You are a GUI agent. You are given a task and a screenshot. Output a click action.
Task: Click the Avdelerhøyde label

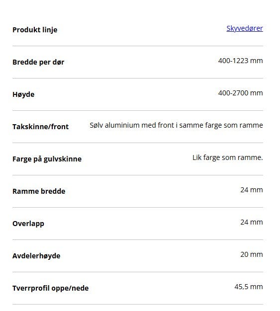[36, 256]
